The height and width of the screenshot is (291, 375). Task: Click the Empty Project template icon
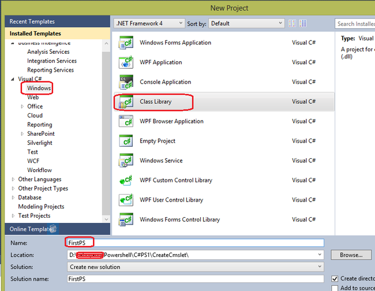126,141
